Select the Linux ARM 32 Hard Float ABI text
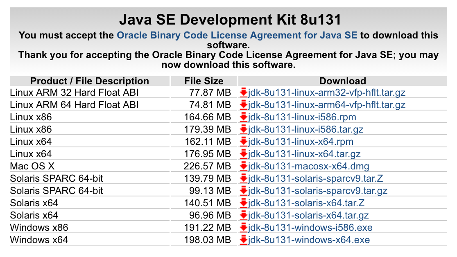 (74, 92)
